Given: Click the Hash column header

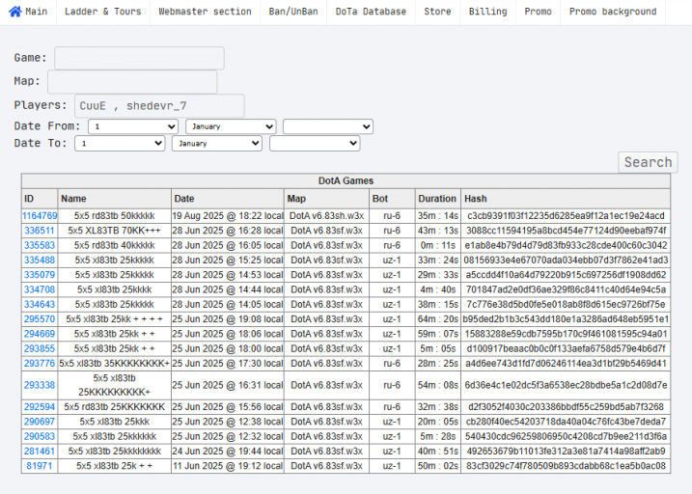Looking at the screenshot, I should pos(566,199).
